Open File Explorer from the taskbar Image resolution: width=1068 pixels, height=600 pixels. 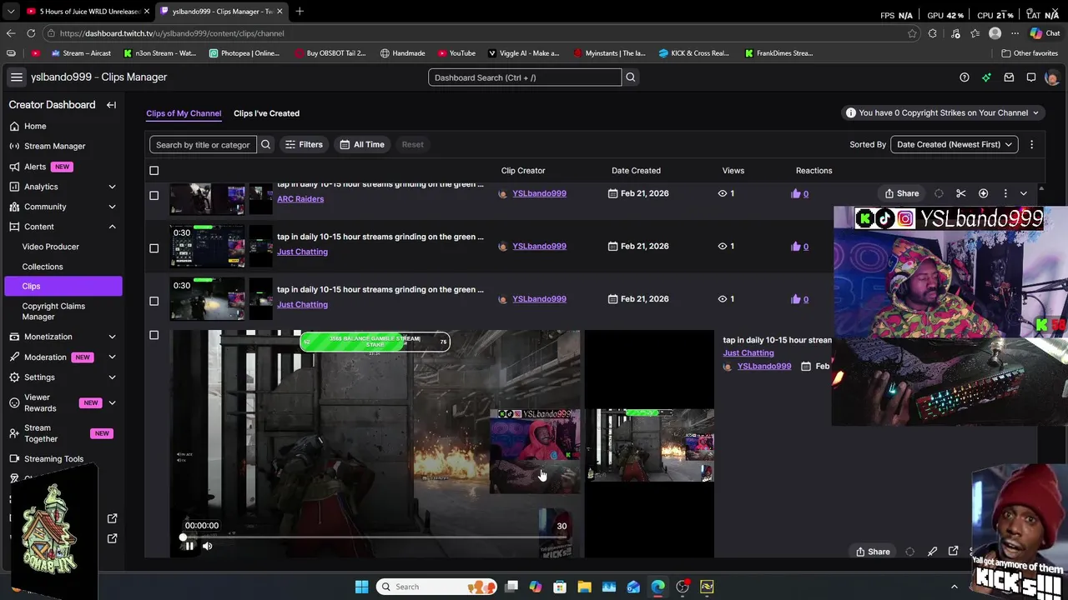pyautogui.click(x=585, y=587)
